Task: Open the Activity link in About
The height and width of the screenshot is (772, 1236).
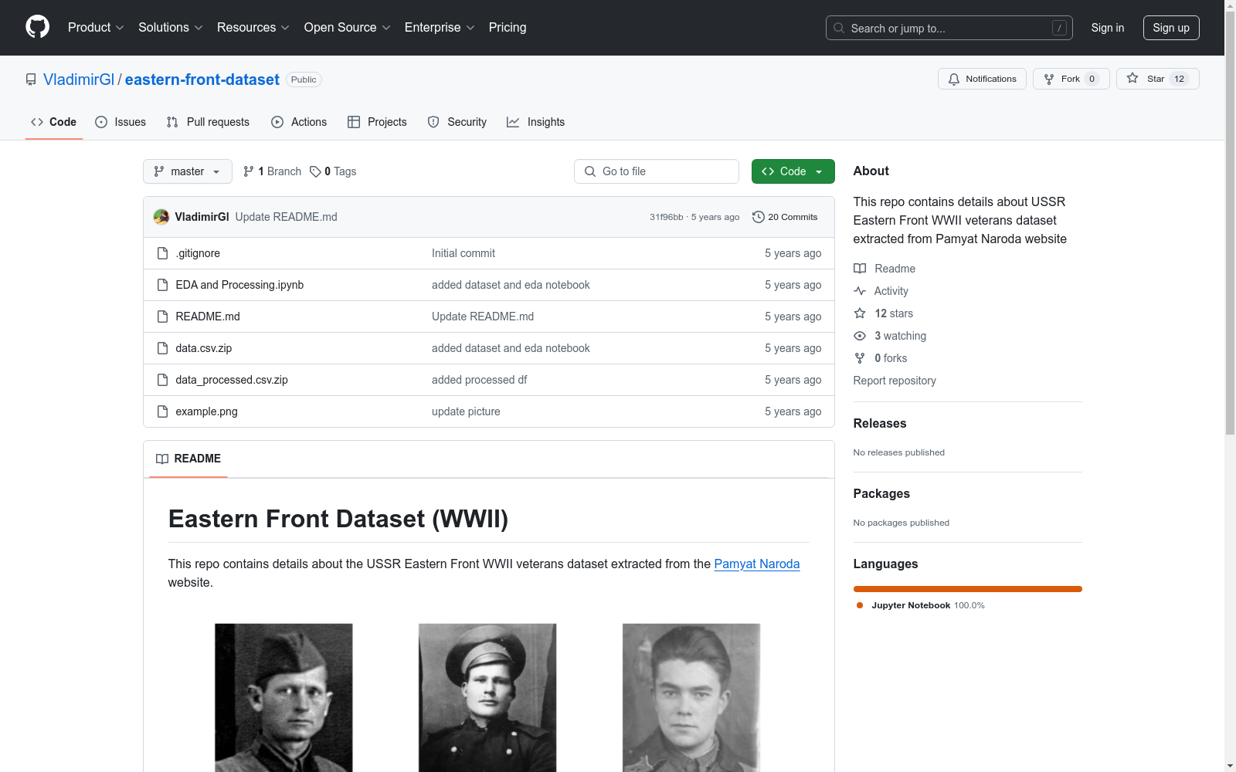Action: coord(881,291)
